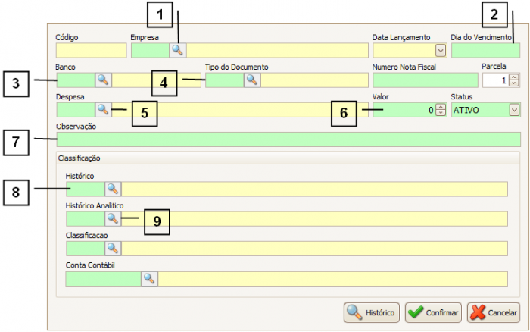
Task: Open the Despesa lookup magnifier
Action: pyautogui.click(x=103, y=109)
